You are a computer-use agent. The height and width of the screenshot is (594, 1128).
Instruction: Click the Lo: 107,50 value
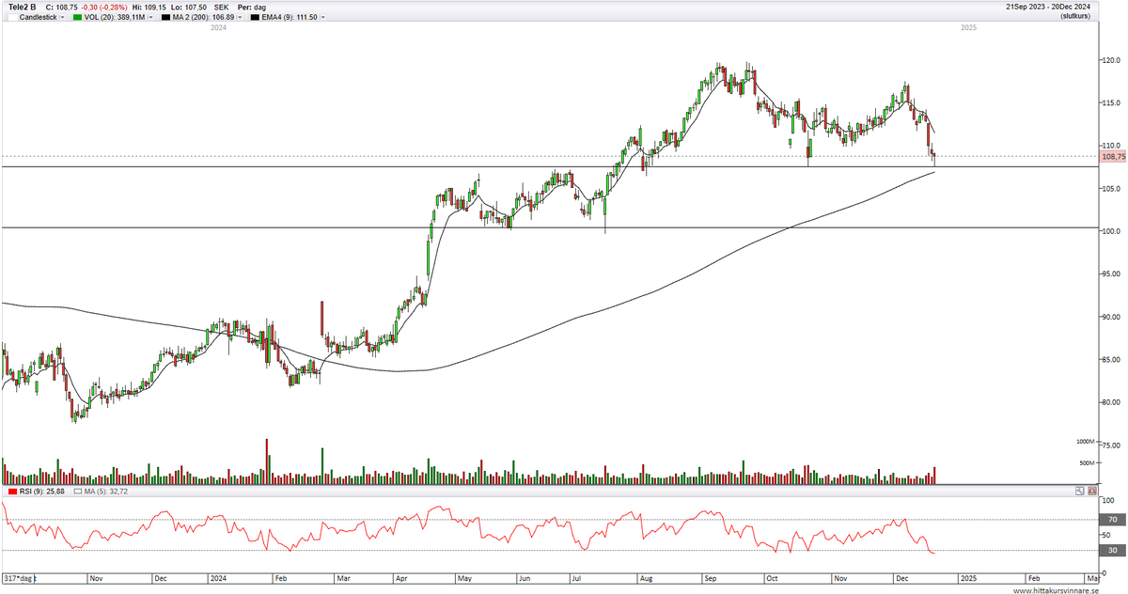click(189, 7)
